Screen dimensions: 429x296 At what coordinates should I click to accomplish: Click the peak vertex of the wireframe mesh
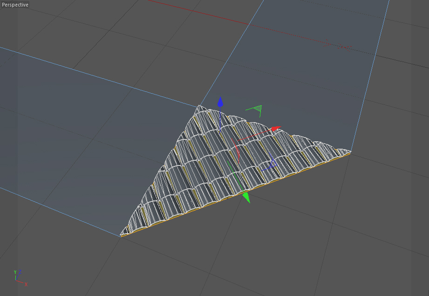[200, 106]
